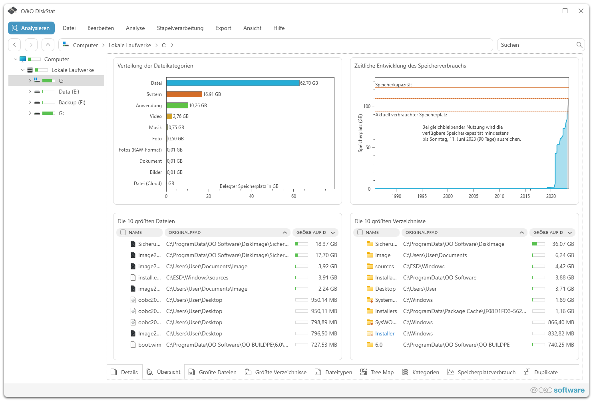Click file icon of boot.wim row
The width and height of the screenshot is (593, 401).
[133, 345]
